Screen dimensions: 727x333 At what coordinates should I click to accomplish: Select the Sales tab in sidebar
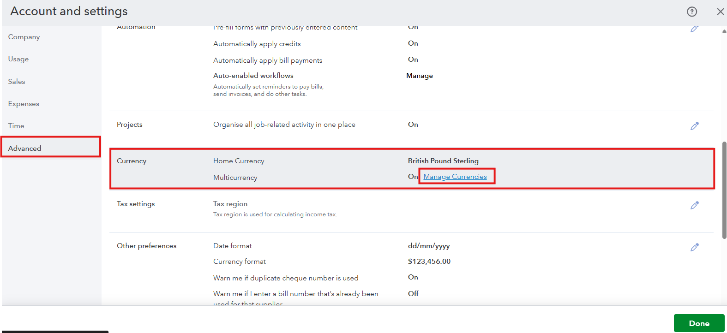click(x=17, y=82)
